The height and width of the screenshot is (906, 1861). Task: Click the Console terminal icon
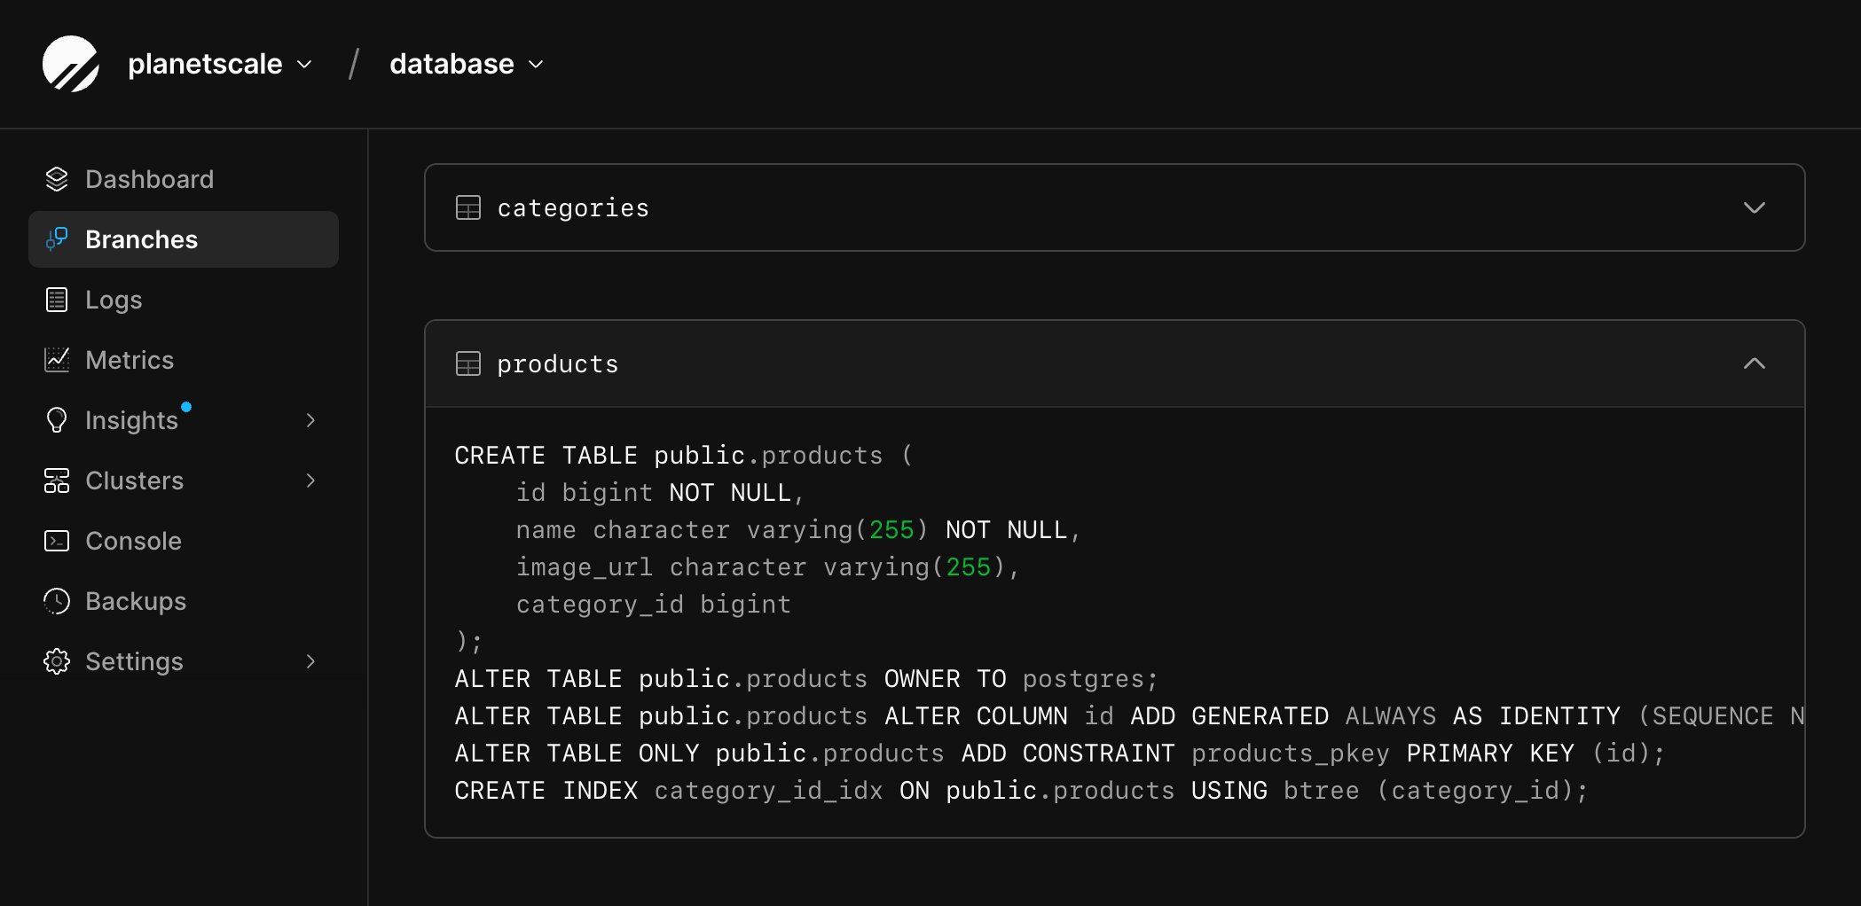click(x=57, y=541)
